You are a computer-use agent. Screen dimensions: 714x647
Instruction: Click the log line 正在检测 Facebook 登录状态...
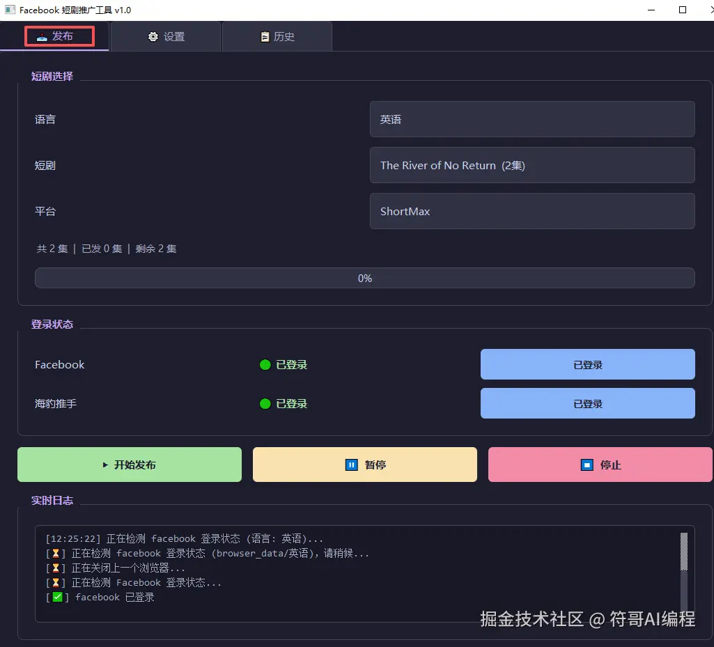click(x=134, y=582)
